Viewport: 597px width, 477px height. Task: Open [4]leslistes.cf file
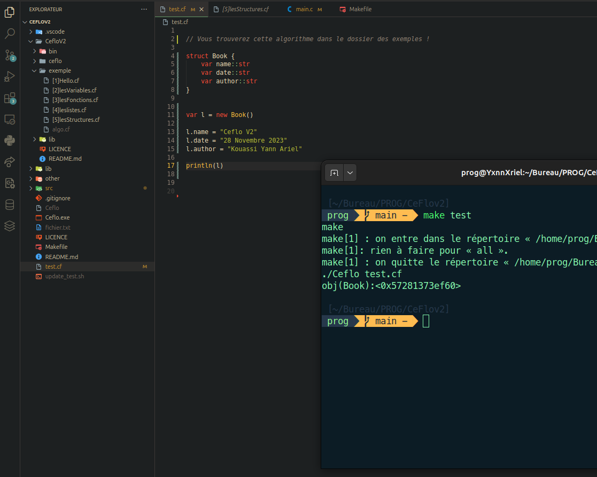(x=69, y=110)
